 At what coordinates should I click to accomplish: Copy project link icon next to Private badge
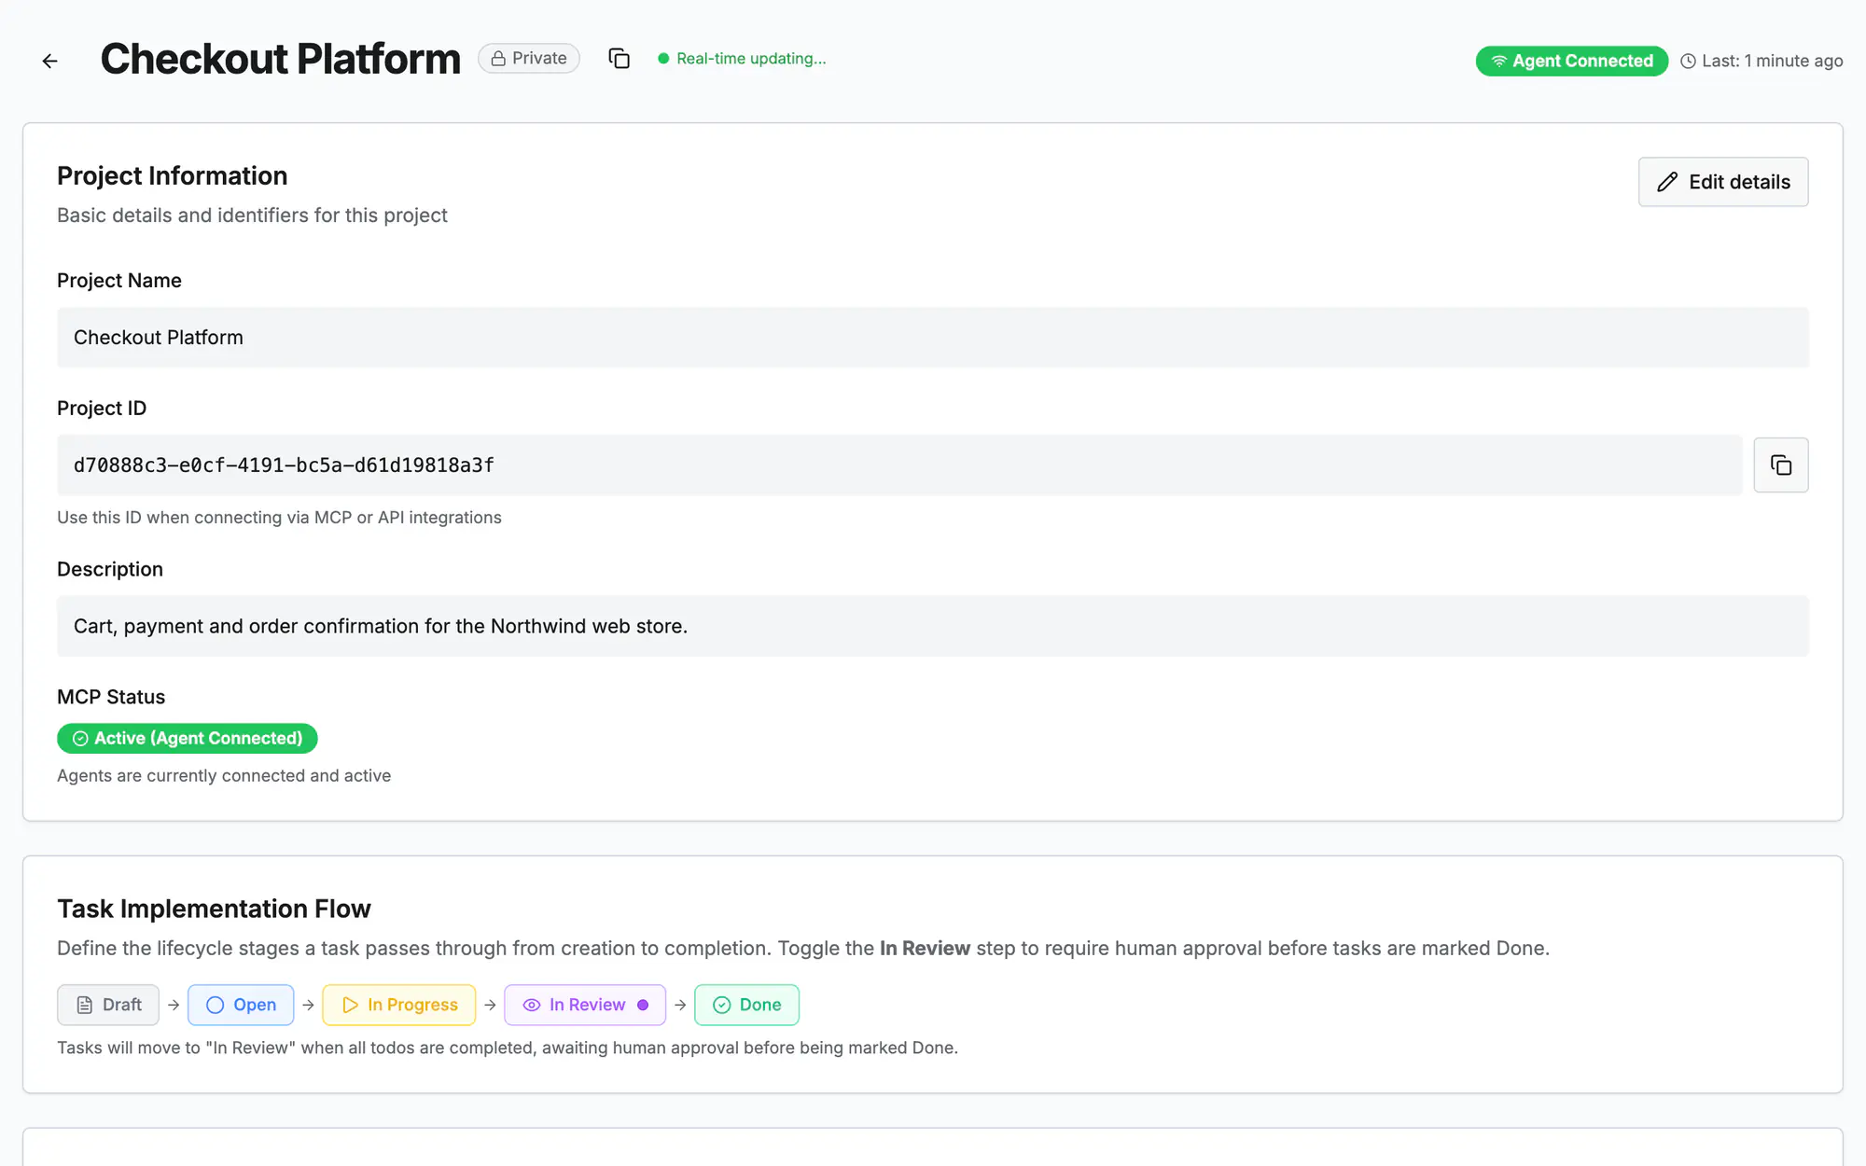(x=619, y=59)
